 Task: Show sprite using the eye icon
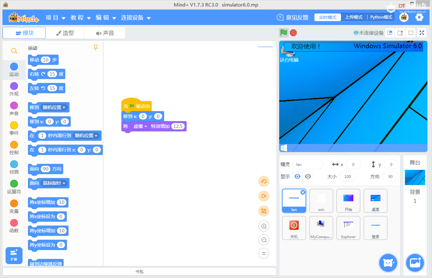[x=297, y=176]
